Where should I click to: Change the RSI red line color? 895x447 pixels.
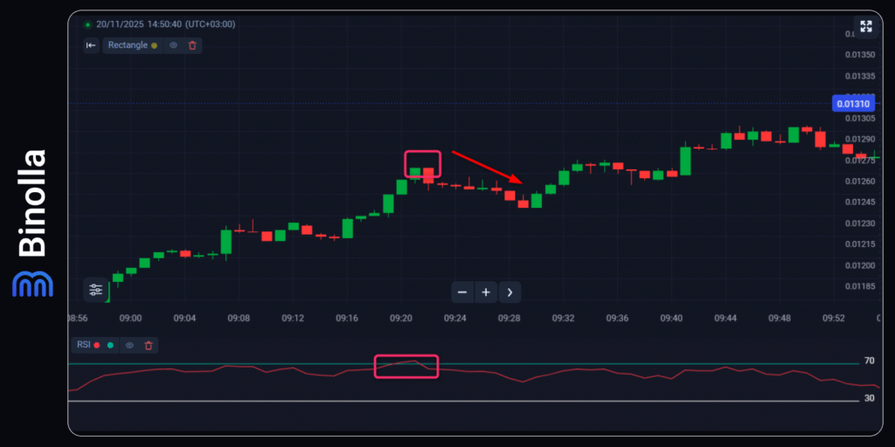[x=96, y=346]
